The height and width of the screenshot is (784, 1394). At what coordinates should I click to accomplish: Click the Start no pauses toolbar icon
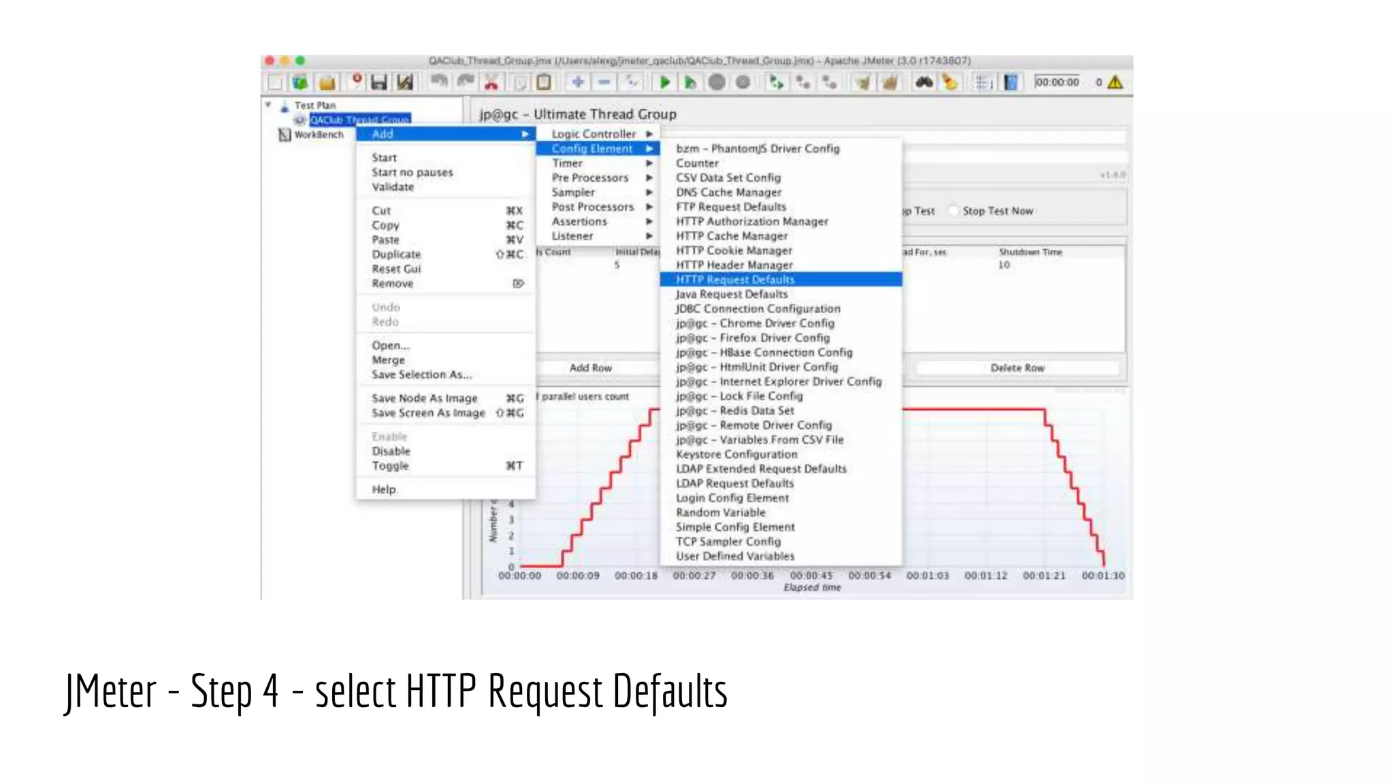coord(690,82)
